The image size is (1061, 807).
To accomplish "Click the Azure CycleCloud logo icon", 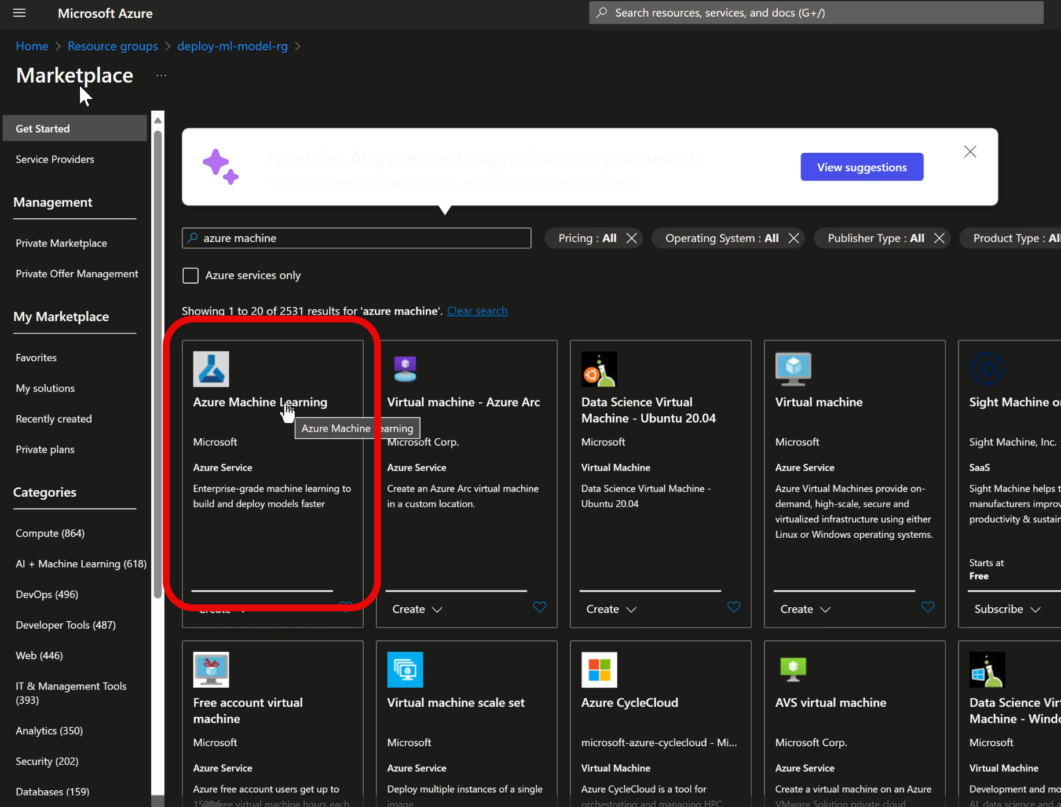I will click(x=599, y=669).
